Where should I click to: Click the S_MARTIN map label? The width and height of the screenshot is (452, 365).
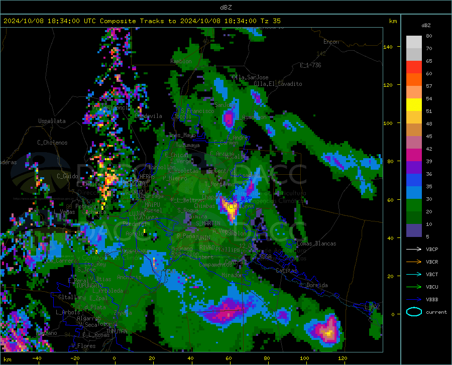[208, 223]
